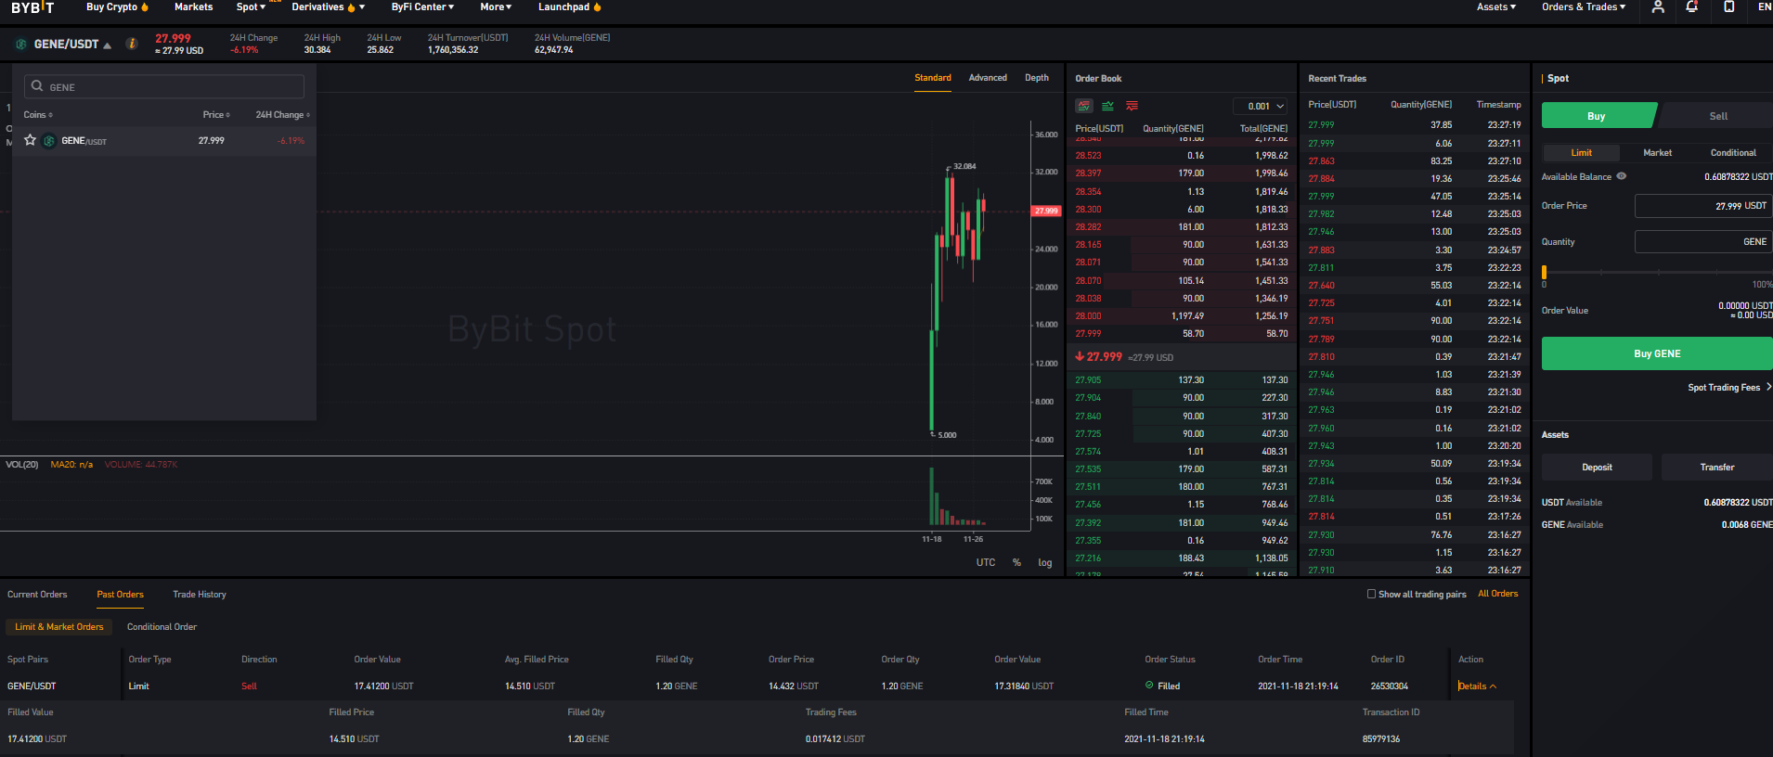1773x757 pixels.
Task: Click the GENE coin search field
Action: [x=164, y=86]
